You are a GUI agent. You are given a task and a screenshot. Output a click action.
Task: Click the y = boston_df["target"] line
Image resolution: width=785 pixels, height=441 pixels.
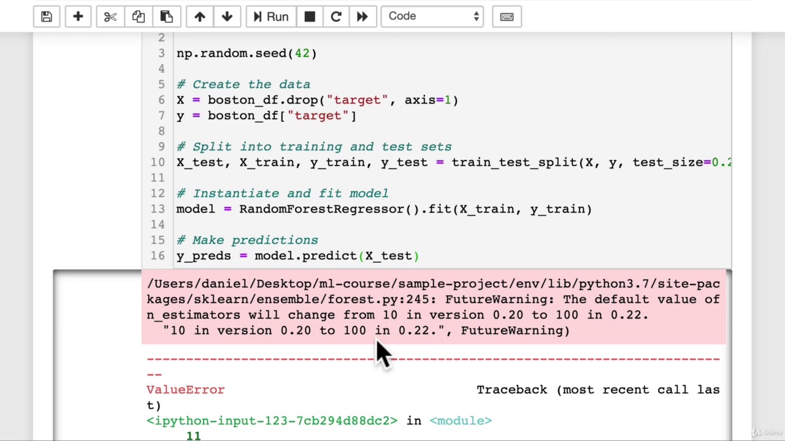coord(266,116)
